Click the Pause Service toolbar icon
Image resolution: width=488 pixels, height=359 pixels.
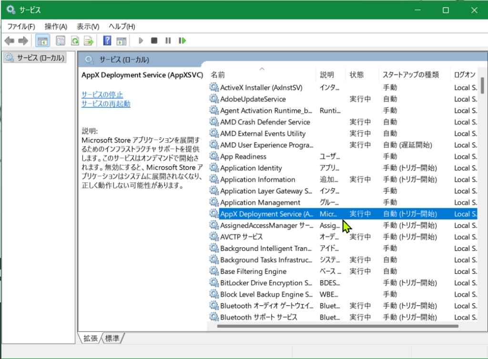click(x=168, y=41)
